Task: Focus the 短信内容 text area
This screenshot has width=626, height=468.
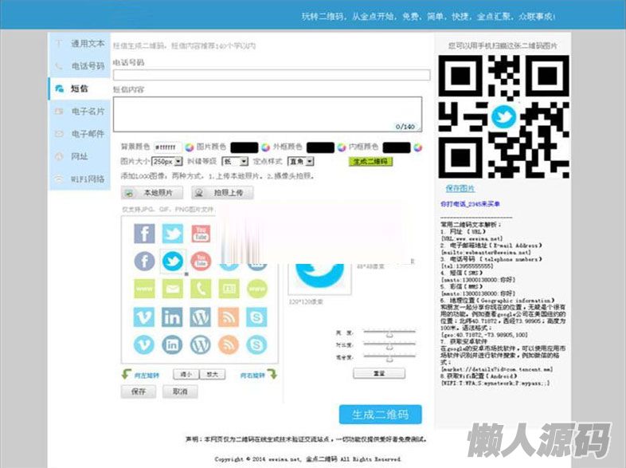Action: pos(268,114)
